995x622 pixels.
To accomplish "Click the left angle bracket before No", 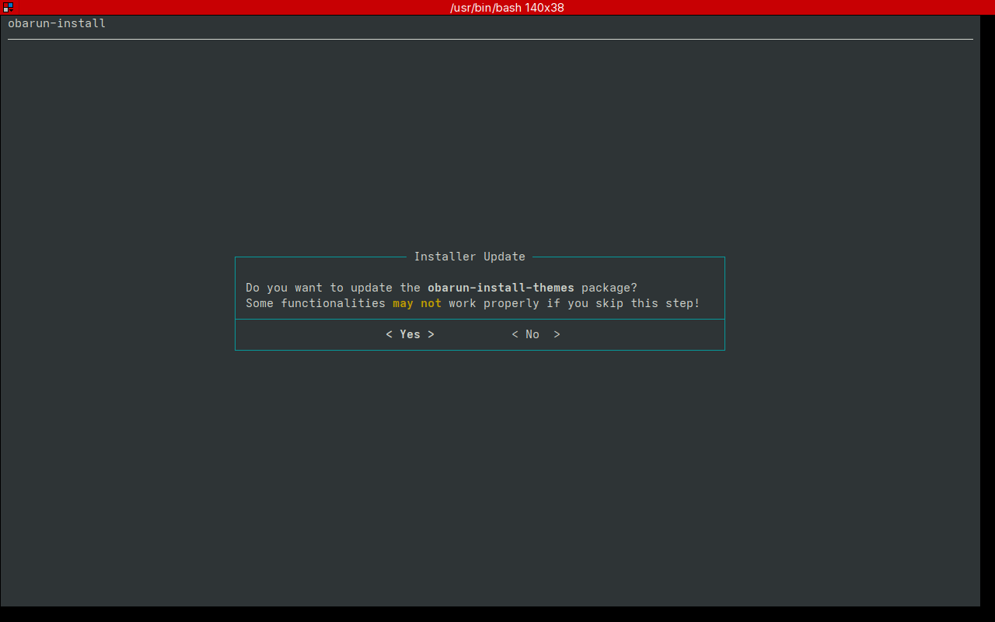I will pos(515,334).
